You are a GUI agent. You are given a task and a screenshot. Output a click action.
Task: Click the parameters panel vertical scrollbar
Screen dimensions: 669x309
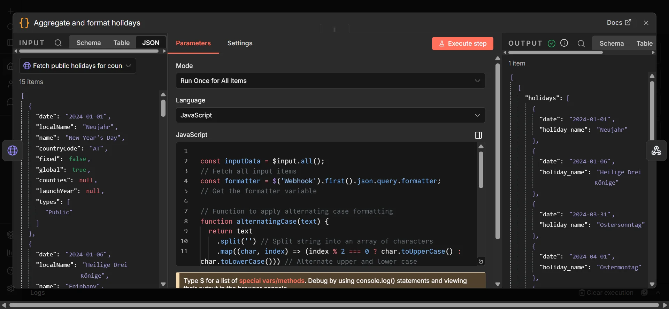point(498,151)
